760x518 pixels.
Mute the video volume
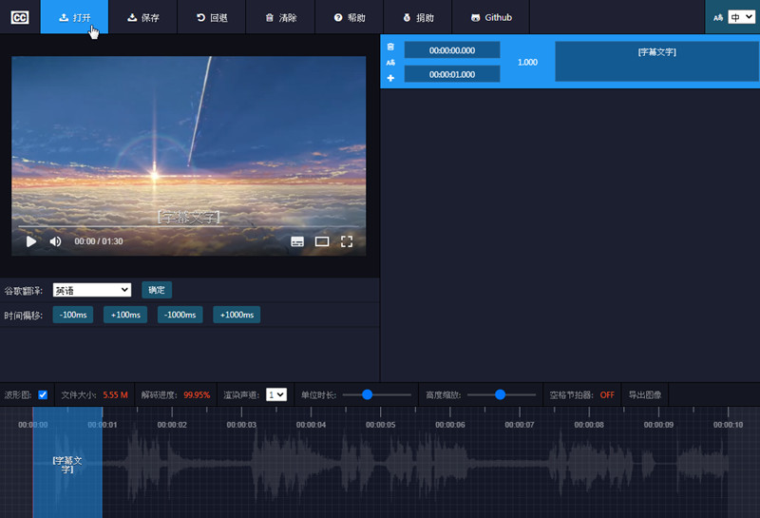(55, 241)
